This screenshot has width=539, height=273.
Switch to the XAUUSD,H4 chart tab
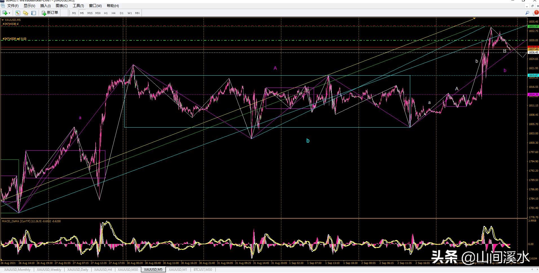coord(103,270)
